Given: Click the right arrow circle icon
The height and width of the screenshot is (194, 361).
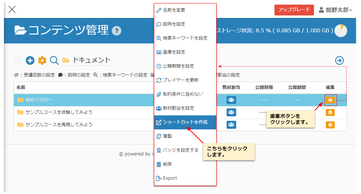Looking at the screenshot, I should (x=339, y=60).
